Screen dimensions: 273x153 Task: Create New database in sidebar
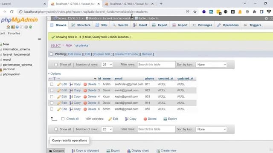point(6,44)
